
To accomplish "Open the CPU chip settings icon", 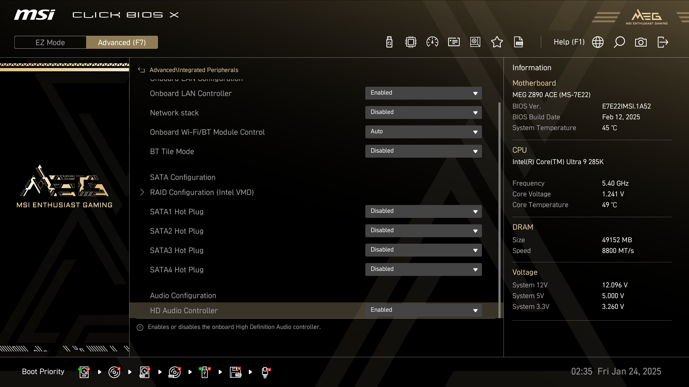I will coord(411,42).
